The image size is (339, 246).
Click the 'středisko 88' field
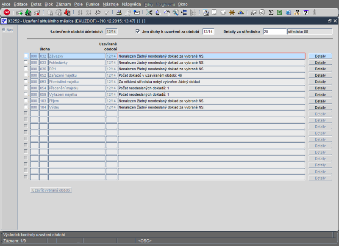coord(310,31)
